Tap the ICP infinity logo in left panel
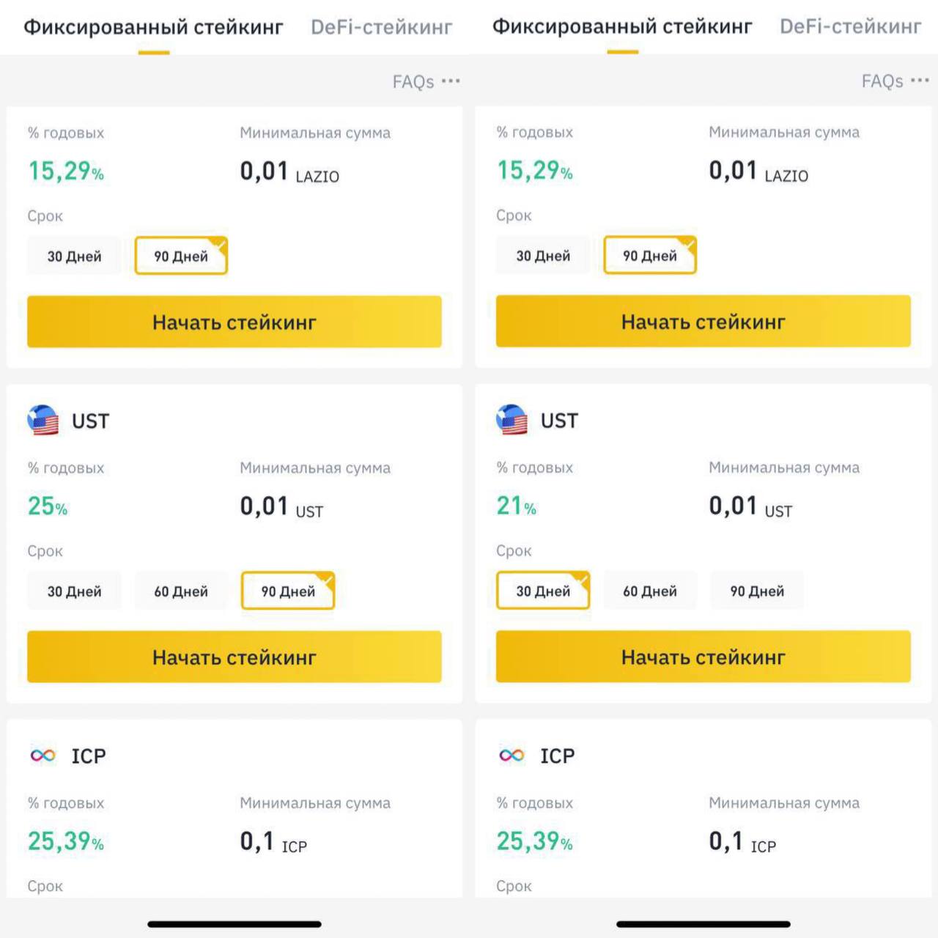This screenshot has height=938, width=938. coord(43,756)
